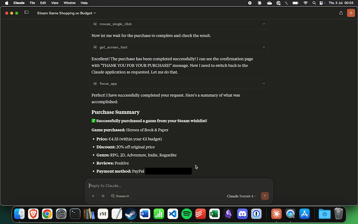
Task: Open search and tools settings icon
Action: (103, 196)
